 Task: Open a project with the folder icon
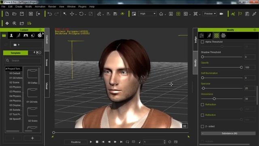pos(15,14)
